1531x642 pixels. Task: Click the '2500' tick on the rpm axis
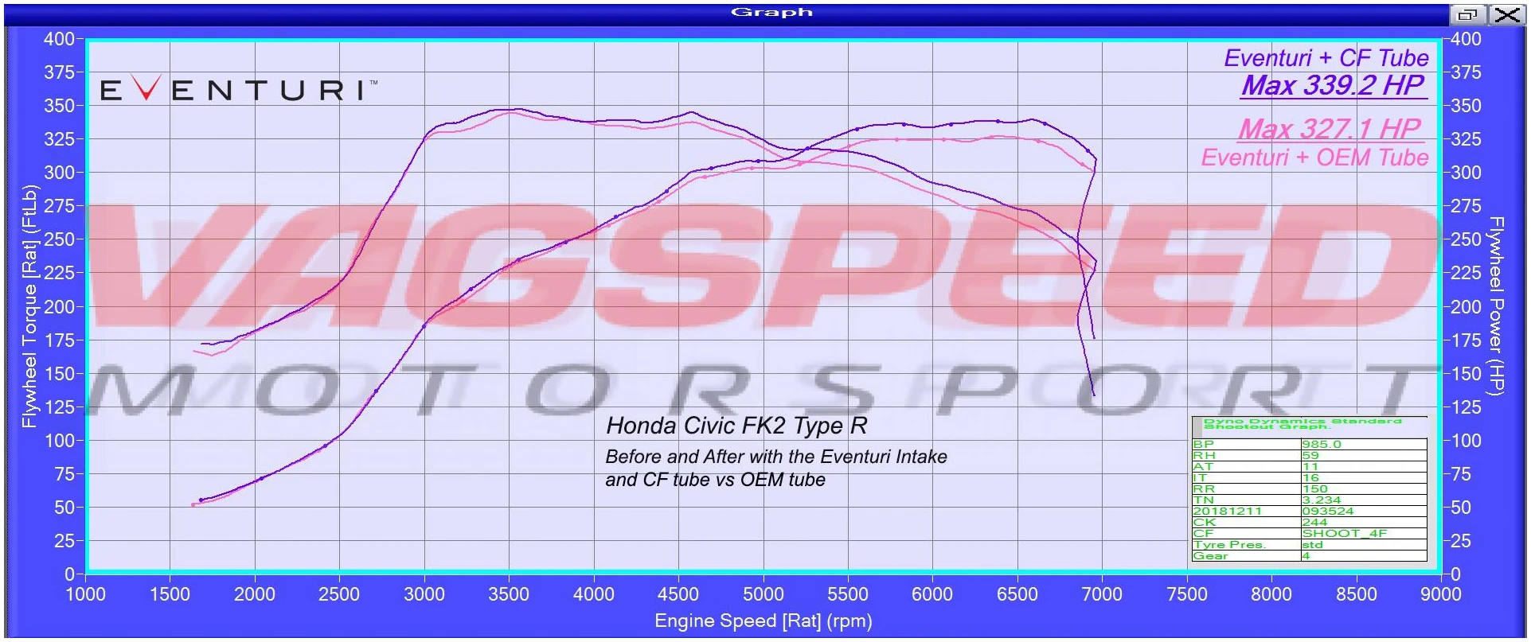coord(339,594)
